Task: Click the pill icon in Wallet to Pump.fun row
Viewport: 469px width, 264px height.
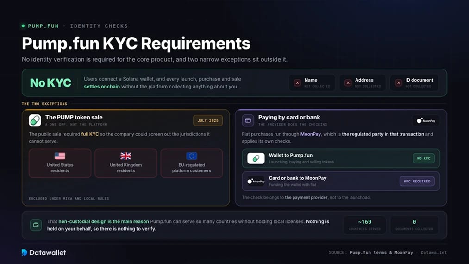Action: click(x=256, y=158)
